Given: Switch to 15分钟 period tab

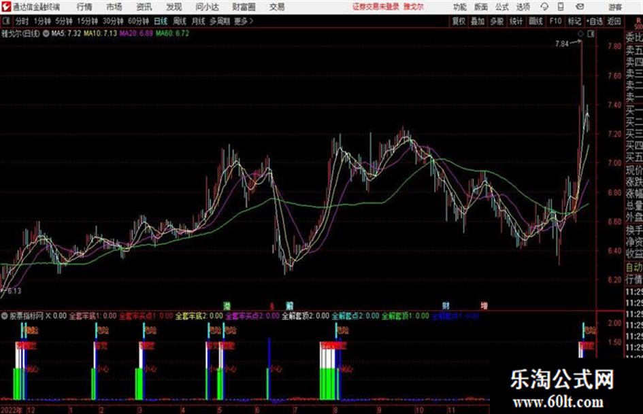Looking at the screenshot, I should click(87, 21).
